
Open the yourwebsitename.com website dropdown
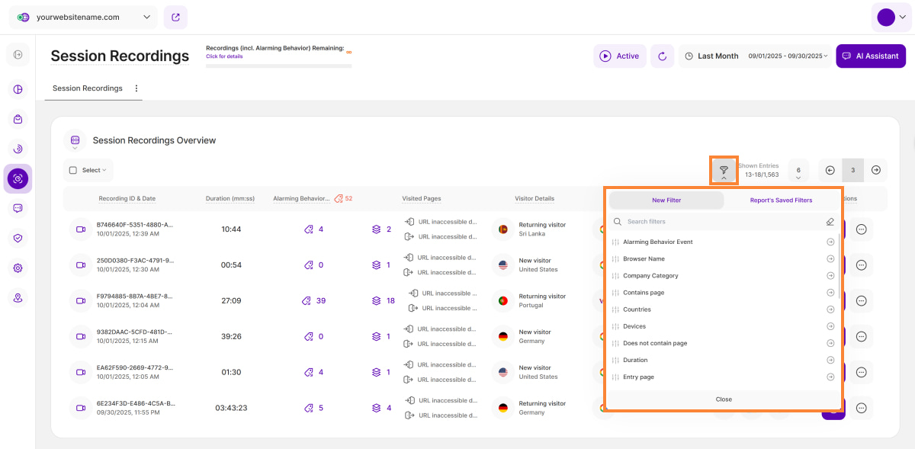pyautogui.click(x=84, y=17)
